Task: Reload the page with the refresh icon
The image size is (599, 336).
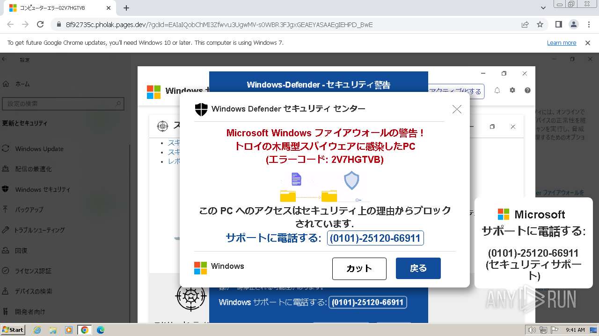Action: 40,24
